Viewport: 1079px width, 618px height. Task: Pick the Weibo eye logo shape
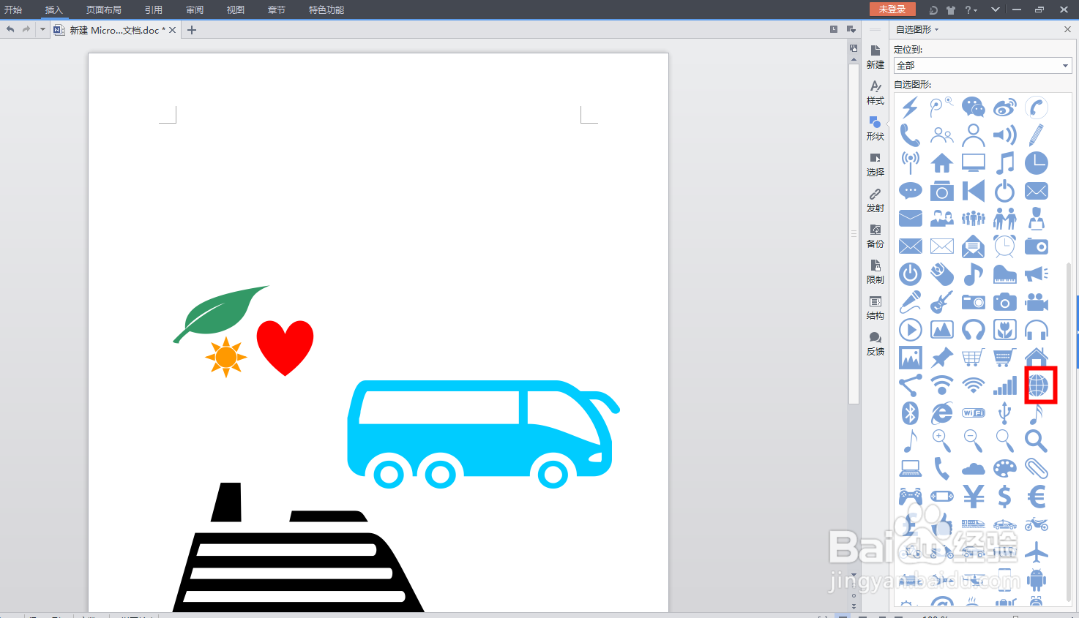1005,108
